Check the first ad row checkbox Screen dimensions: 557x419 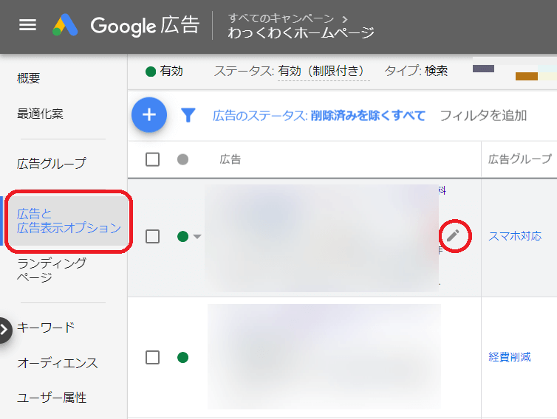pos(153,237)
